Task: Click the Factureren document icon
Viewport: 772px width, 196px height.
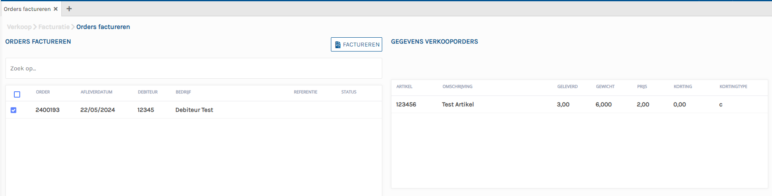Action: [338, 44]
